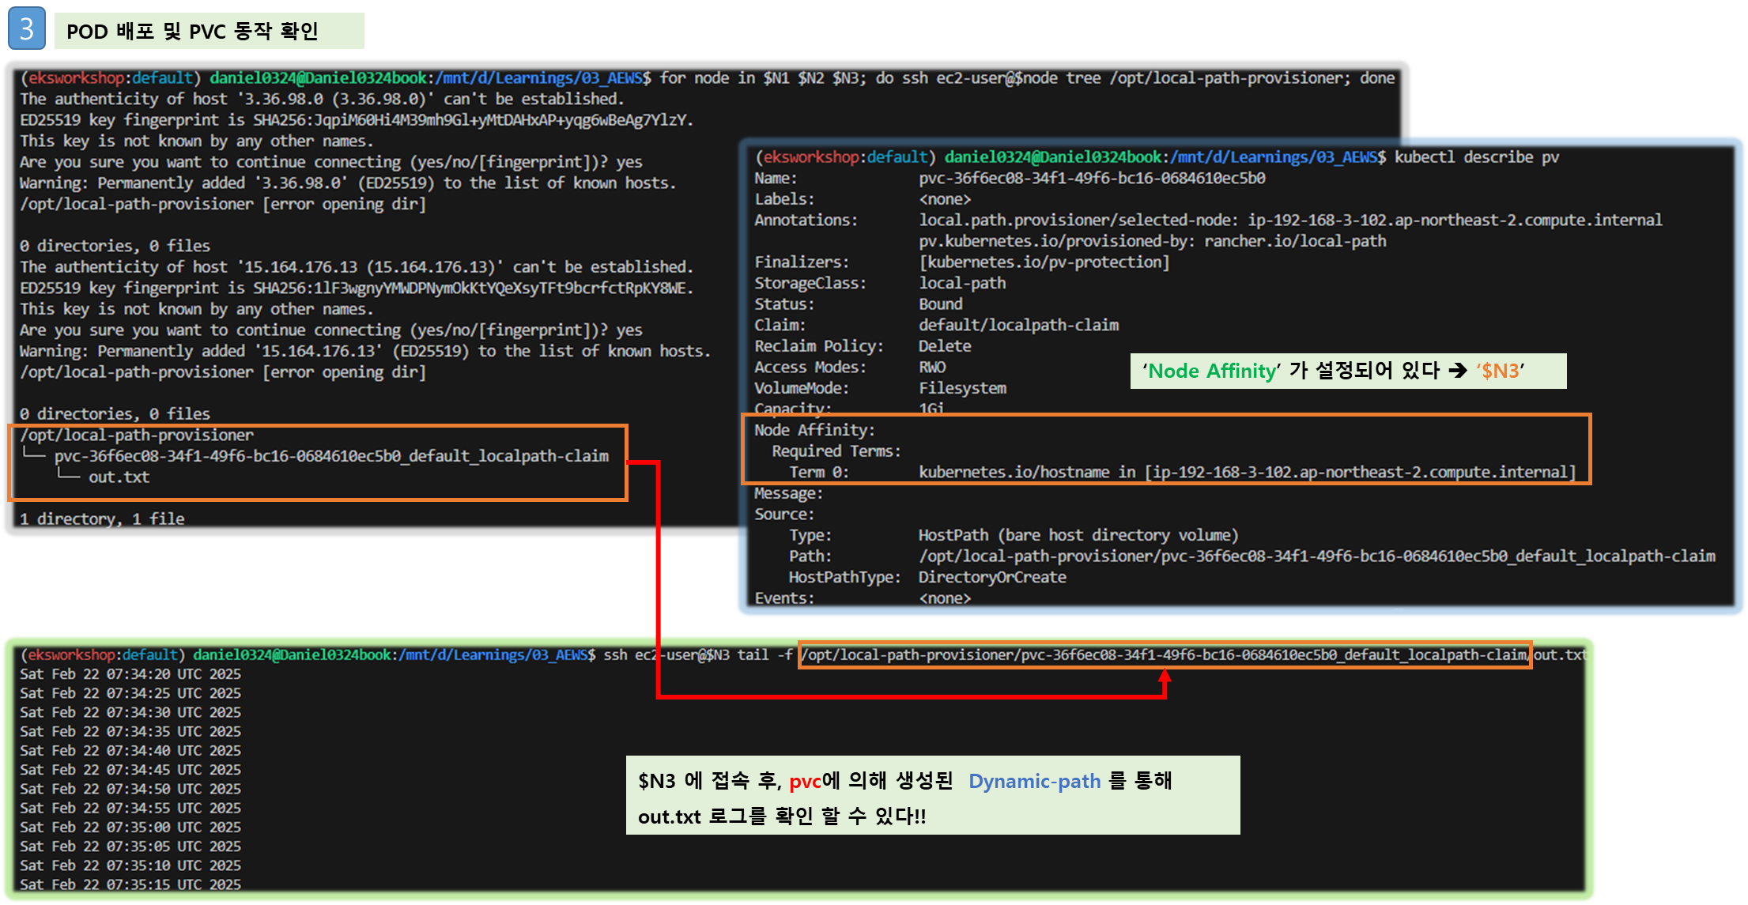Image resolution: width=1748 pixels, height=905 pixels.
Task: Click the 07:34:20 UTC log line
Action: (130, 674)
